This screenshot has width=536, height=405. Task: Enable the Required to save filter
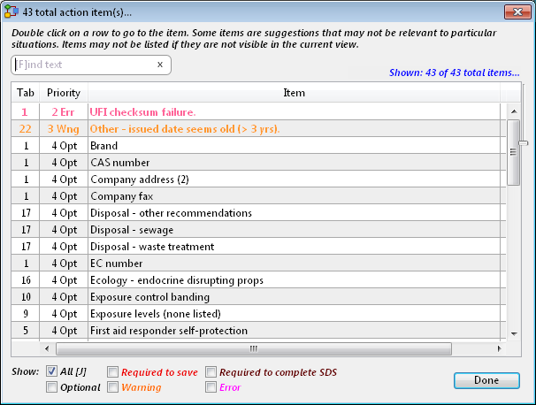click(112, 372)
